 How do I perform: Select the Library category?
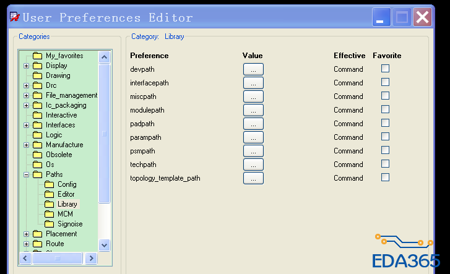tap(67, 204)
